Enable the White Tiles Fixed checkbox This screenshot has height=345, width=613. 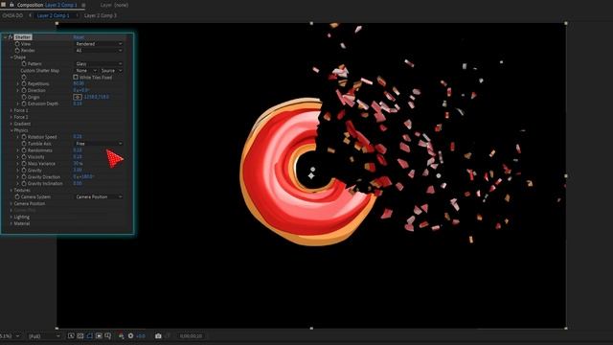76,77
